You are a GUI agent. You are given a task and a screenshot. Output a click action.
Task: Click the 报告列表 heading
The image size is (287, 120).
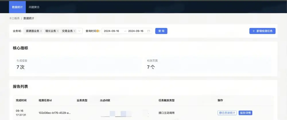20,87
